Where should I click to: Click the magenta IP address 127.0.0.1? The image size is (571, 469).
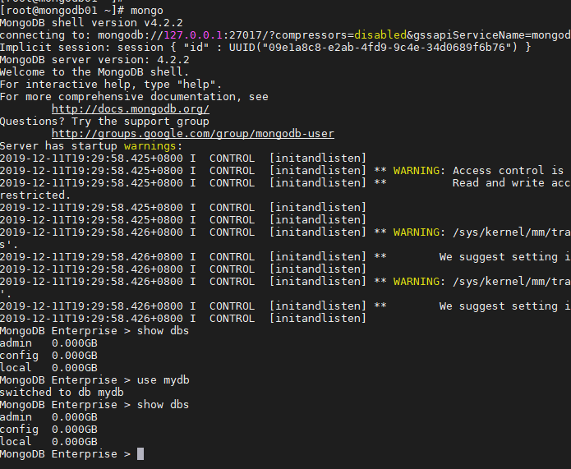click(x=193, y=35)
